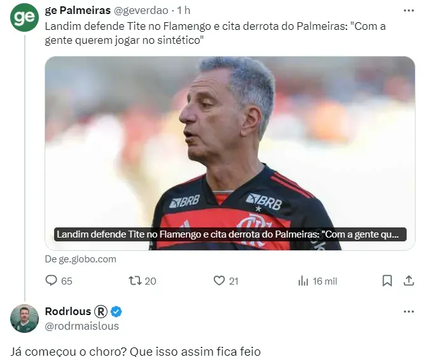Repost the ge Palmeiras tweet

point(135,281)
